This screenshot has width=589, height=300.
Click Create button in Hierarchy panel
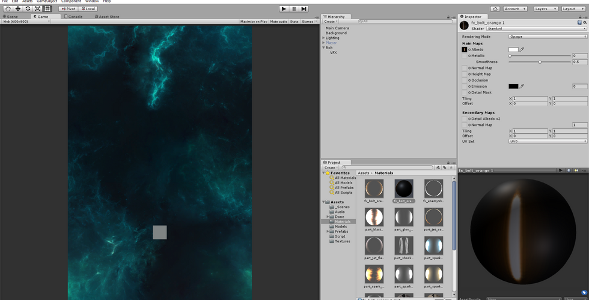pos(330,22)
